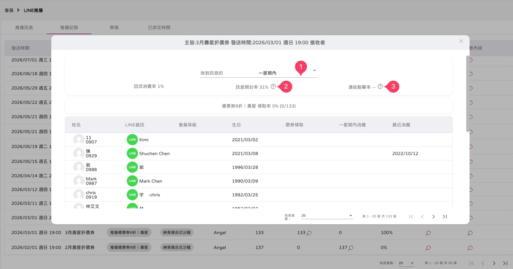Click the 姓名 column header

[x=77, y=125]
